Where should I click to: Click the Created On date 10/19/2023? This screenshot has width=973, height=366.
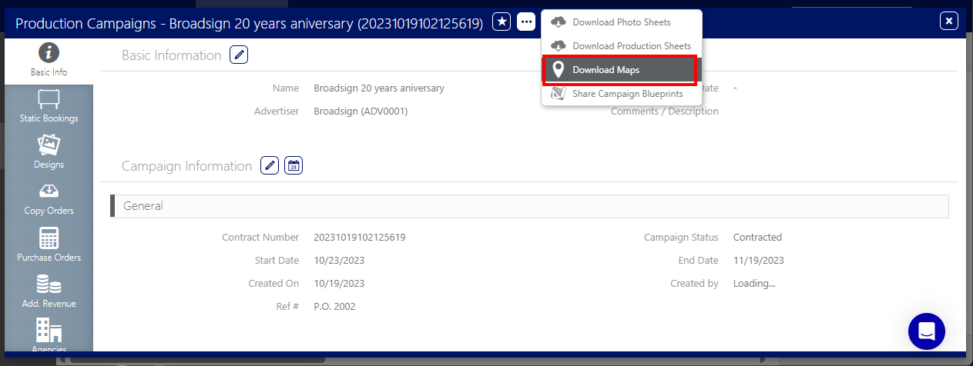point(339,283)
